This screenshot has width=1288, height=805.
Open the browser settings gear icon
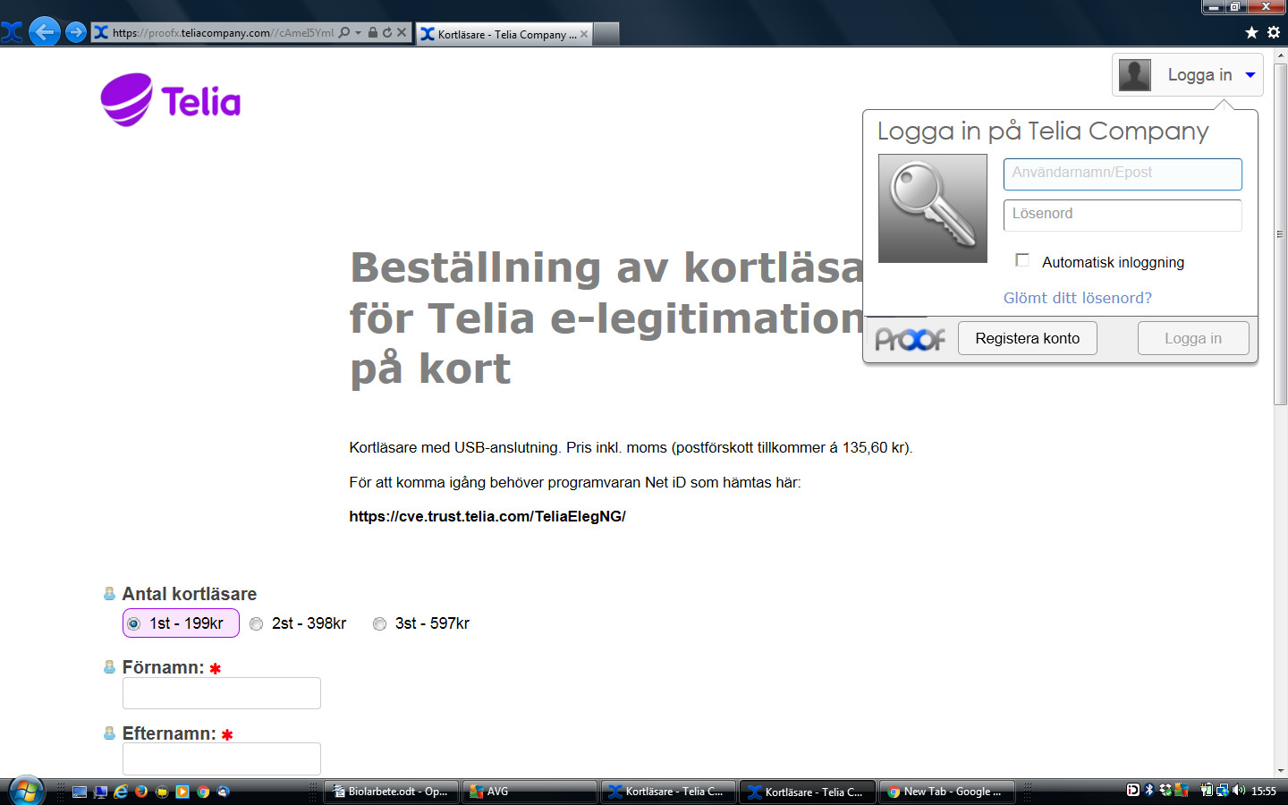pyautogui.click(x=1274, y=32)
